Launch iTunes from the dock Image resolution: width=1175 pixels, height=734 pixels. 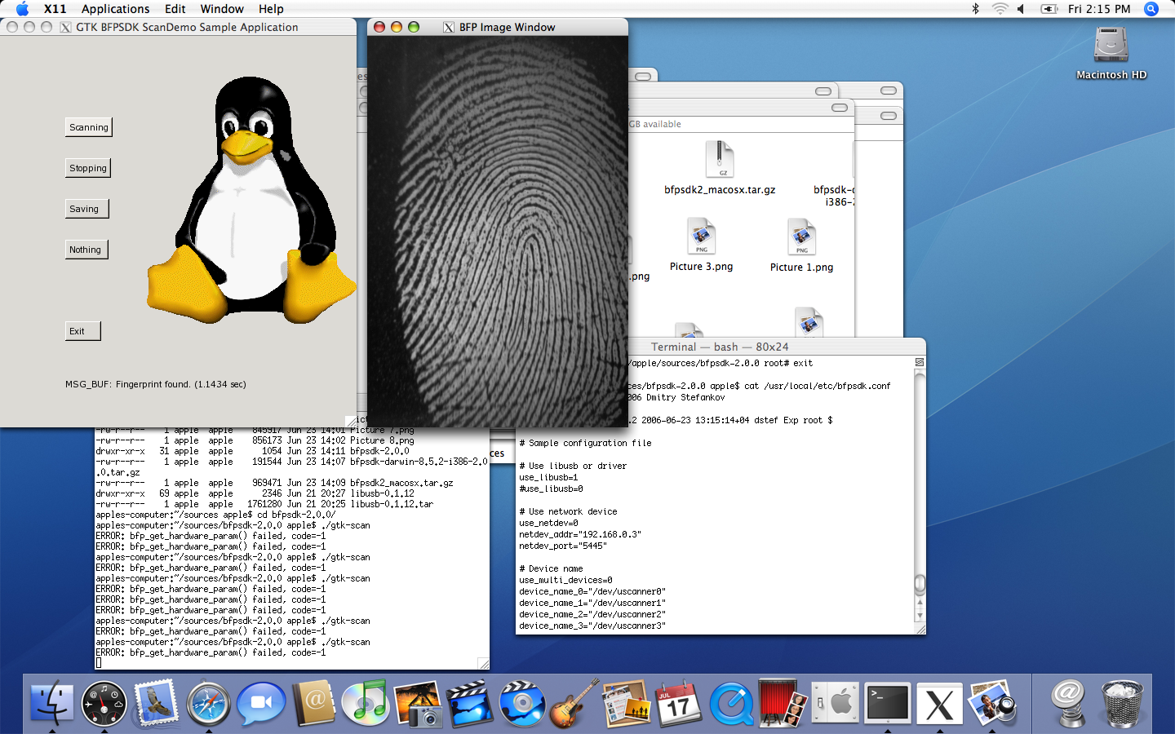point(365,703)
